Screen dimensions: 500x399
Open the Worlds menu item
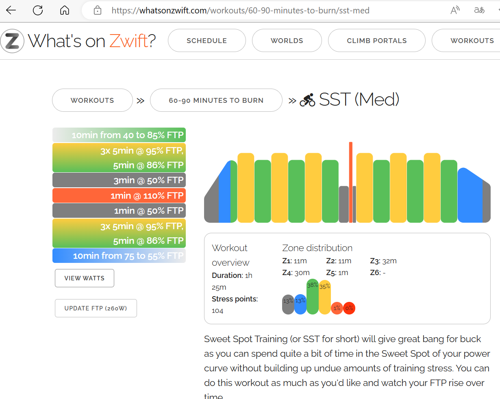[287, 41]
